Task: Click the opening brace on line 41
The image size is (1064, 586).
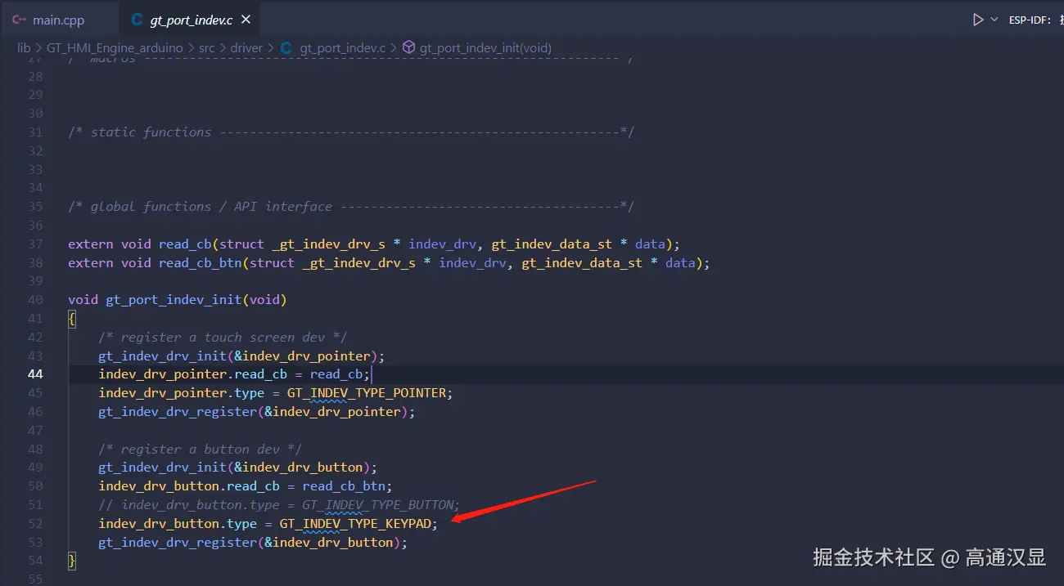Action: (72, 319)
